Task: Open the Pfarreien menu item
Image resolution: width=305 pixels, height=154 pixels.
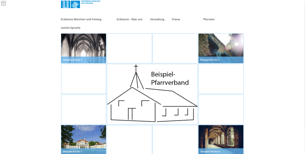Action: 209,19
